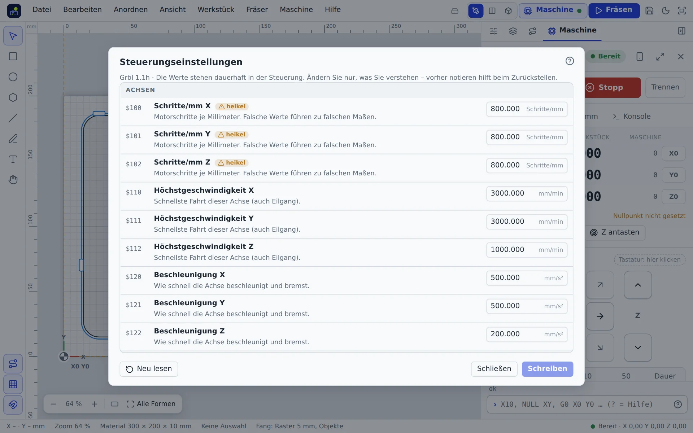Screen dimensions: 693x433
Task: Select the rectangle shape tool
Action: 13,57
